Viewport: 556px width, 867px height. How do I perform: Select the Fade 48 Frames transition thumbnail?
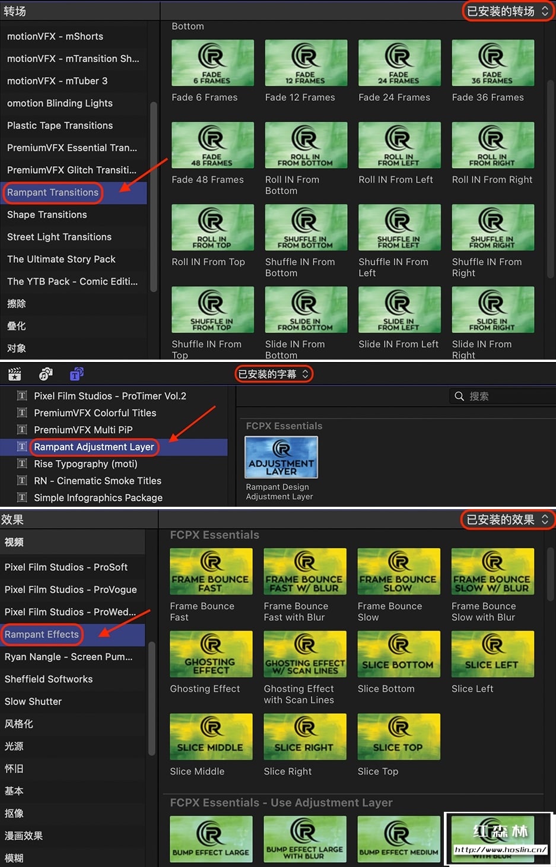coord(212,145)
